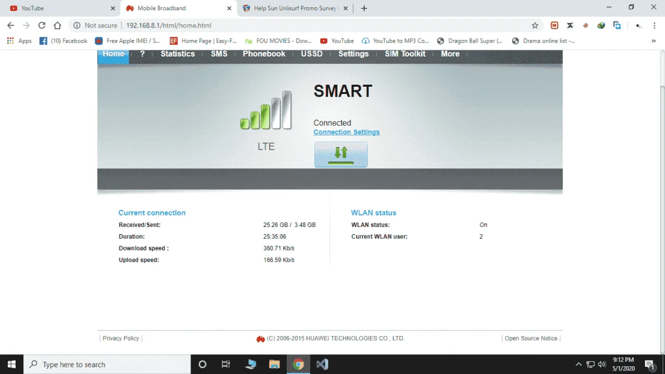665x374 pixels.
Task: Open the YouTube bookmark in bookmarks bar
Action: coord(337,41)
